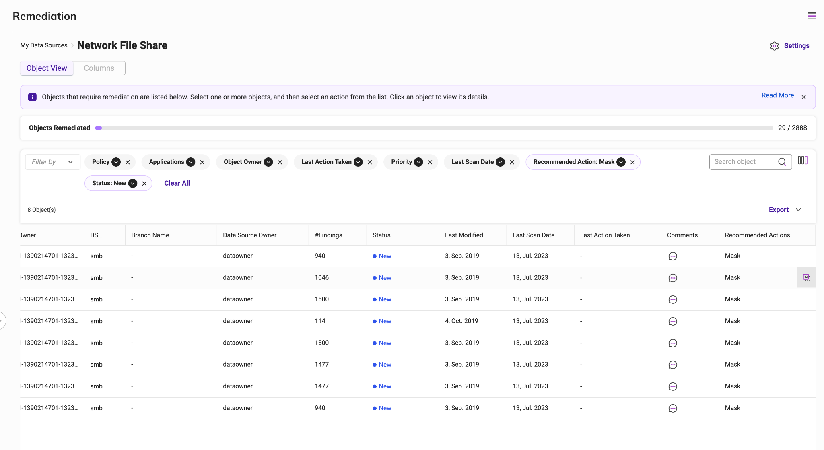
Task: Expand the Applications filter dropdown arrow
Action: click(191, 162)
